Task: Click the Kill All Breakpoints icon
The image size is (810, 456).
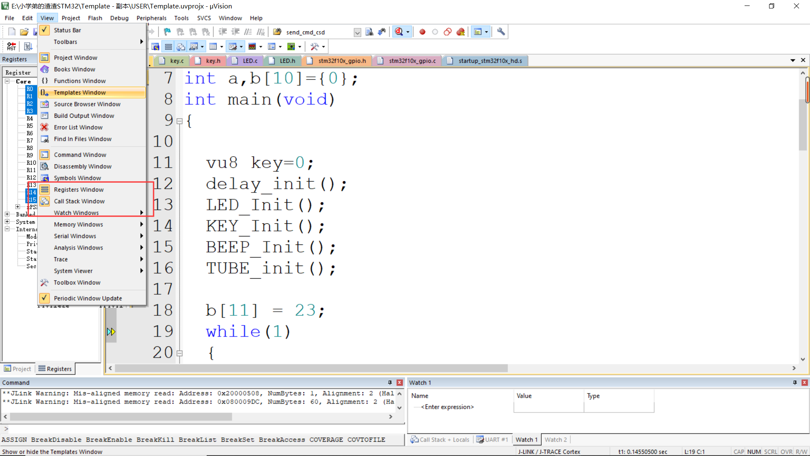Action: (x=461, y=32)
